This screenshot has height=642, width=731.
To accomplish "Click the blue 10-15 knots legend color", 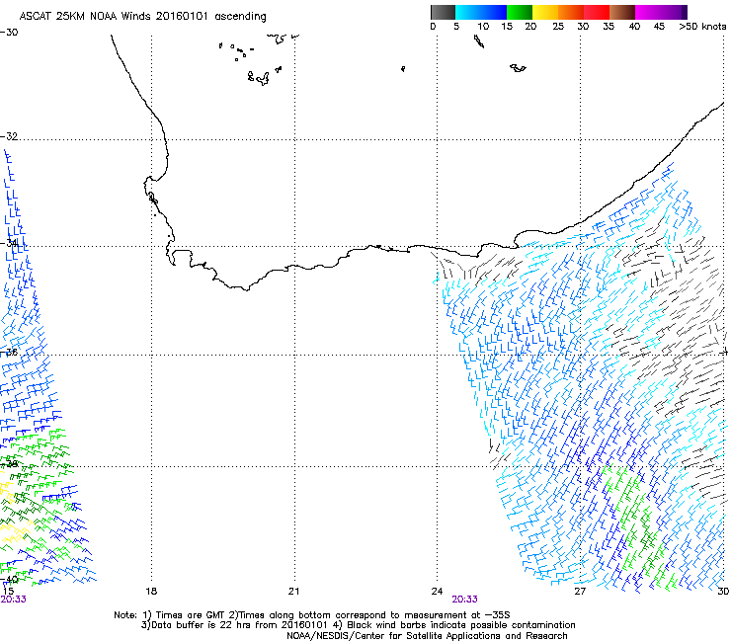I will 494,12.
